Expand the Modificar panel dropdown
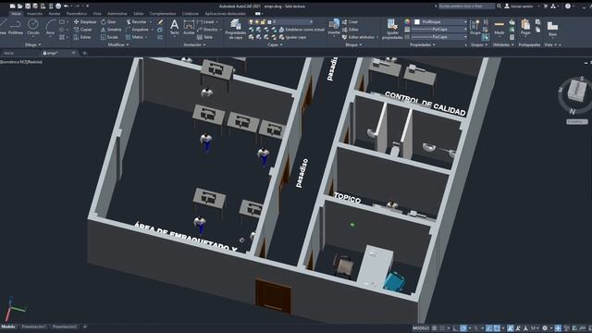This screenshot has width=592, height=333. point(118,44)
